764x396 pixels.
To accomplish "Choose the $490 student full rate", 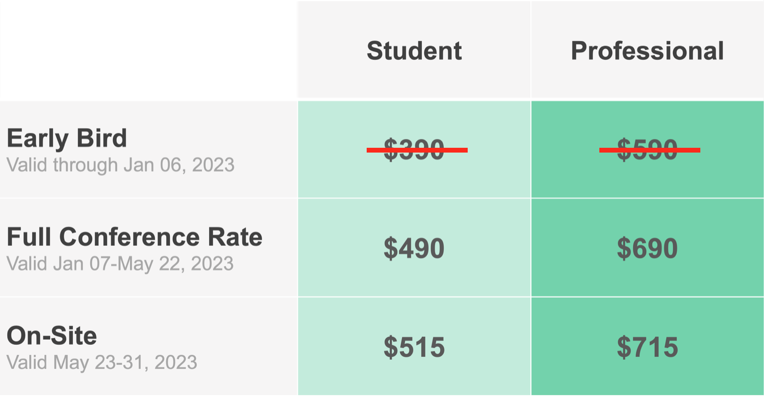I will (x=414, y=248).
